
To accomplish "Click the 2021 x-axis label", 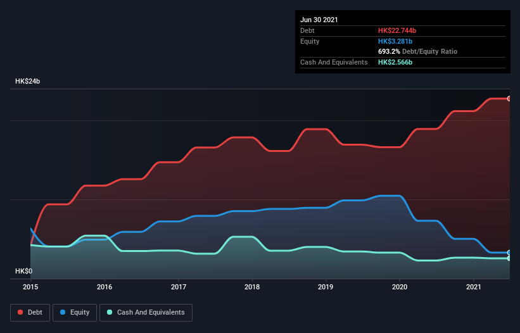I will (x=474, y=287).
